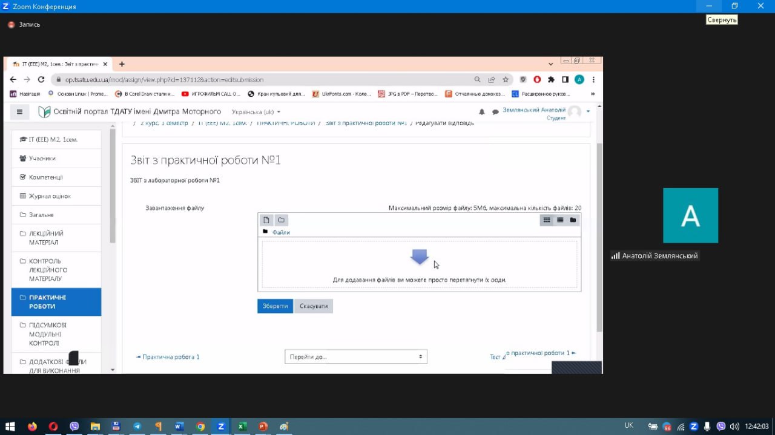Open File Explorer from the taskbar
This screenshot has height=435, width=775.
click(94, 426)
